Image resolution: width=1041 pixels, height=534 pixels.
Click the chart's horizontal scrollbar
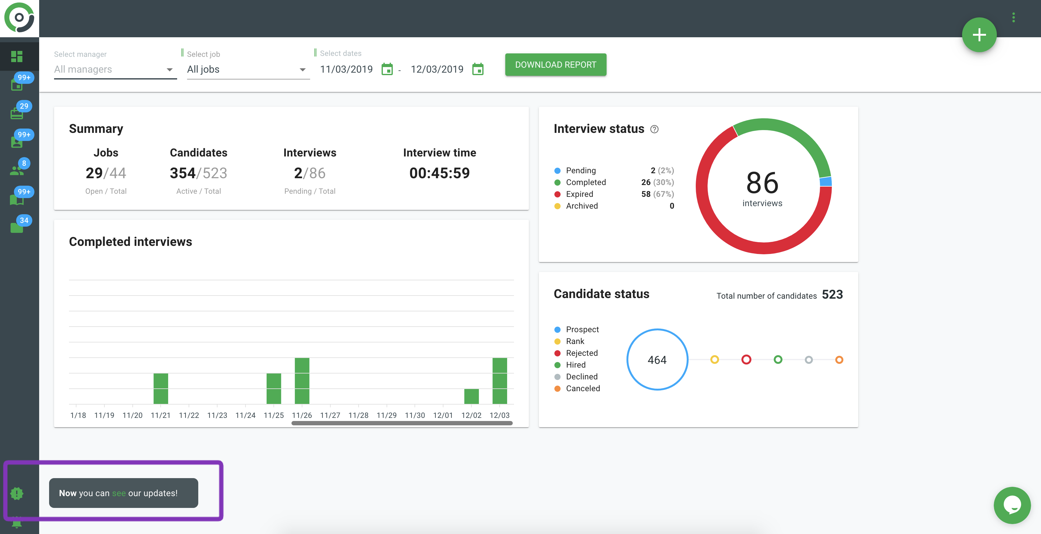402,423
